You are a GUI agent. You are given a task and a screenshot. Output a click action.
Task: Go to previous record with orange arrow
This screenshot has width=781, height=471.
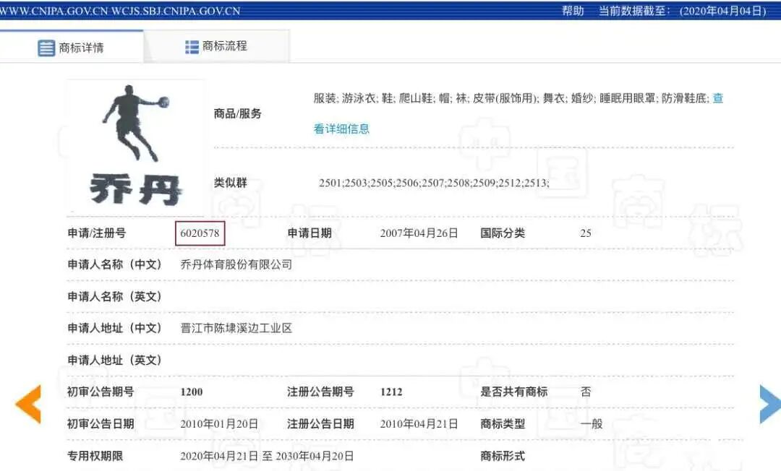(28, 404)
